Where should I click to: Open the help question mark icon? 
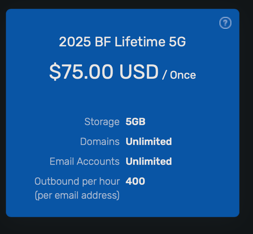click(225, 23)
